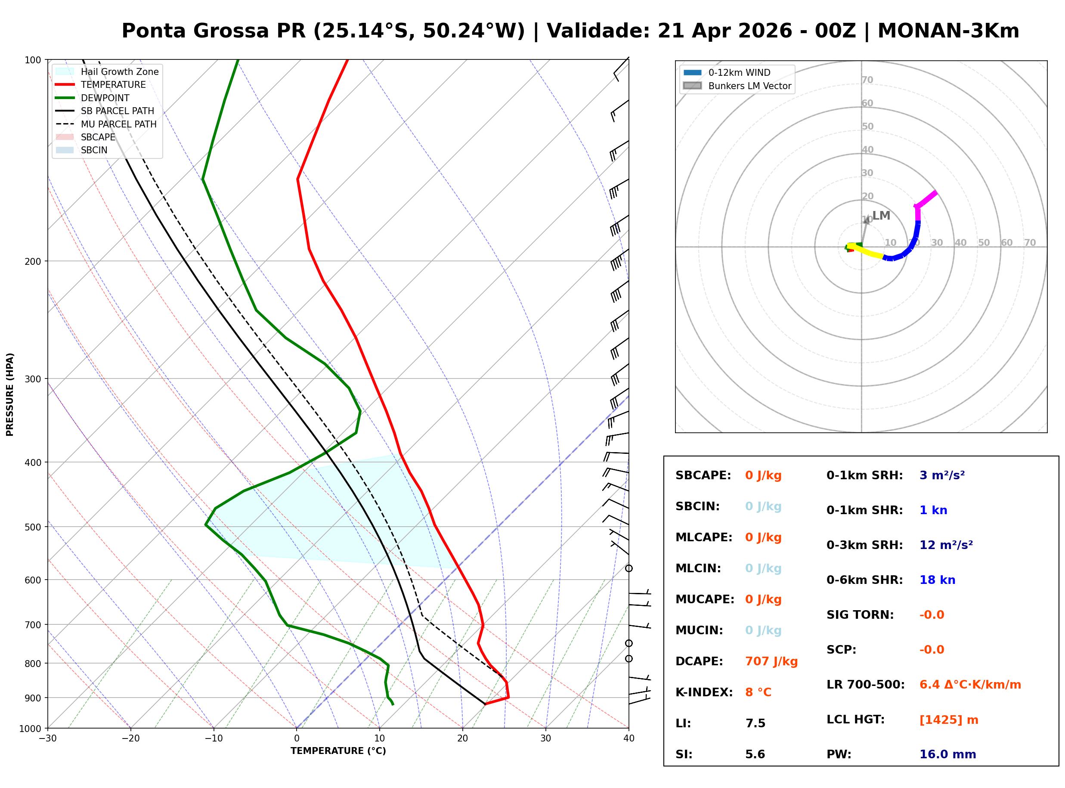1065x788 pixels.
Task: Click the LR 700-500 label
Action: [x=865, y=685]
